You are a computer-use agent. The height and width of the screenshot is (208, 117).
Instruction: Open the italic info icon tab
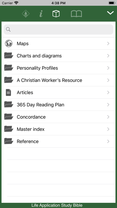[x=41, y=14]
